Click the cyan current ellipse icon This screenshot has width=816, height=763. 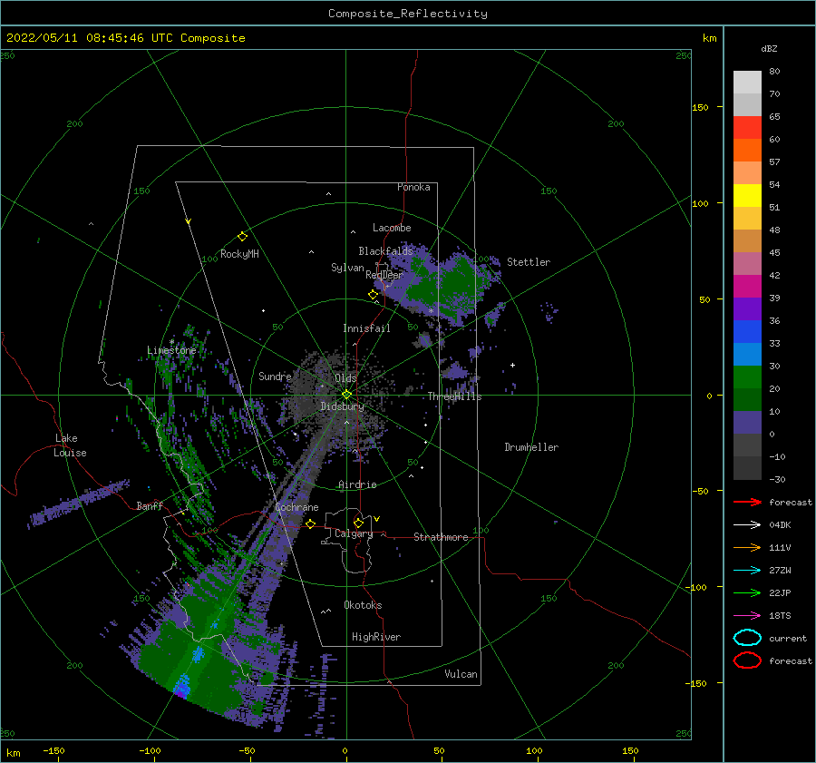click(747, 638)
